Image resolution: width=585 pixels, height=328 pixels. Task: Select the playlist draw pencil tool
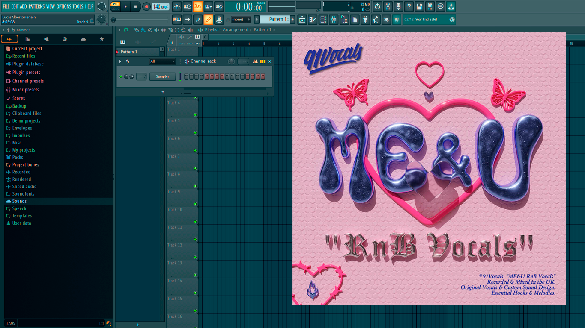pos(137,30)
